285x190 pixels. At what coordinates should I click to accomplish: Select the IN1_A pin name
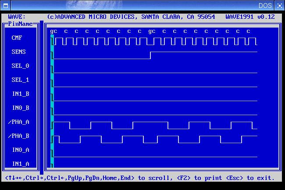21,164
